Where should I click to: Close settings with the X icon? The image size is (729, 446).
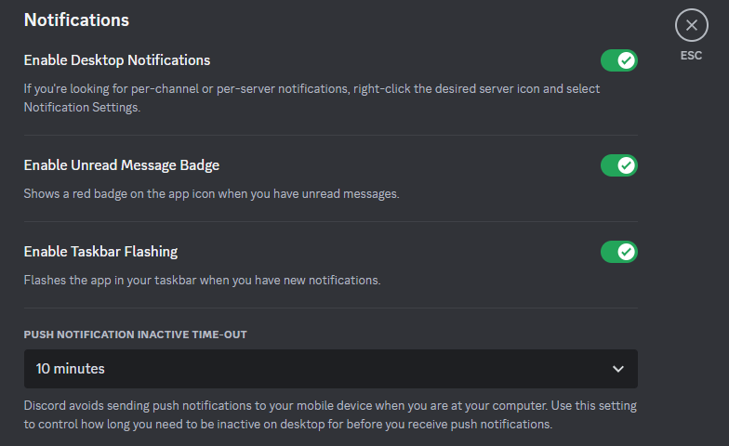[691, 25]
